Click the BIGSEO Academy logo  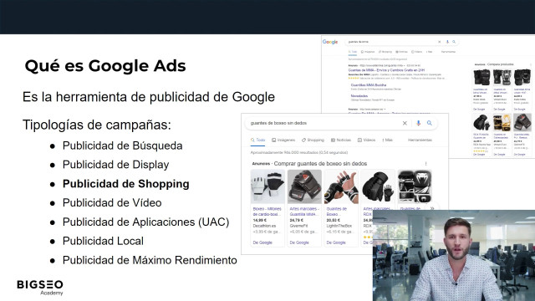[x=40, y=288]
